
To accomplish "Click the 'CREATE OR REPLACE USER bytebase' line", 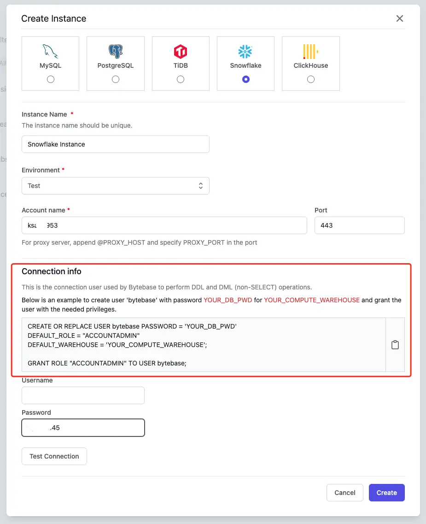I will click(x=132, y=326).
